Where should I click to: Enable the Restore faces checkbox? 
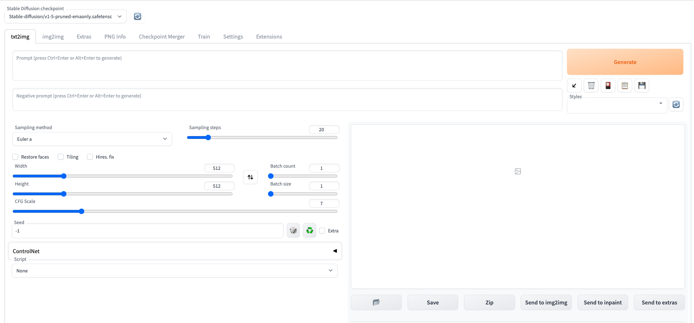click(x=15, y=157)
